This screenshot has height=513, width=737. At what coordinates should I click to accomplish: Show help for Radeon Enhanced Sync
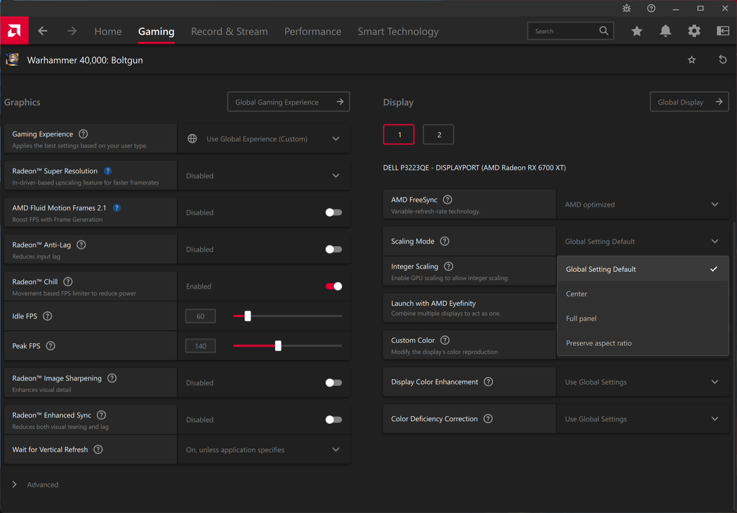click(101, 415)
